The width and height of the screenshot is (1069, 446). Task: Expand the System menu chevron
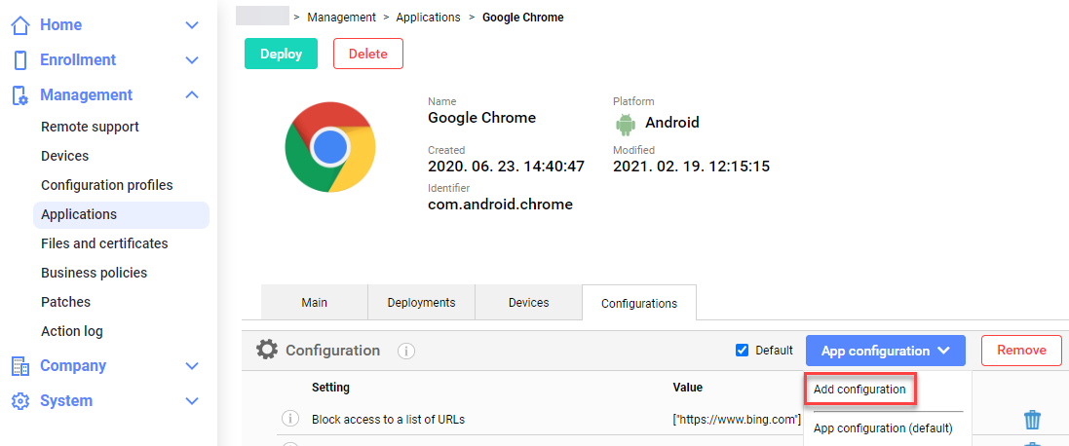coord(192,401)
